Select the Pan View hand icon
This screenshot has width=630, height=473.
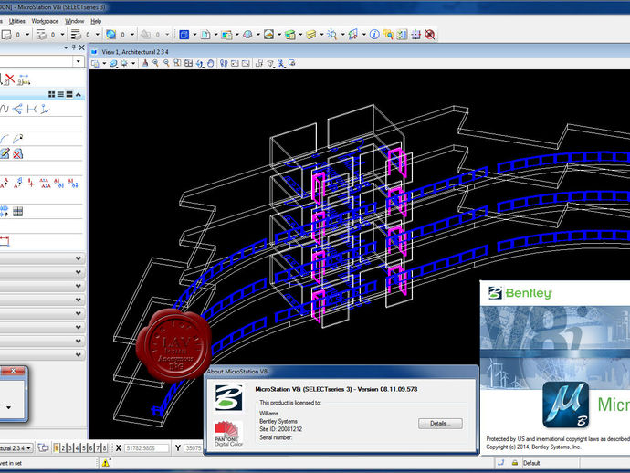tap(211, 63)
